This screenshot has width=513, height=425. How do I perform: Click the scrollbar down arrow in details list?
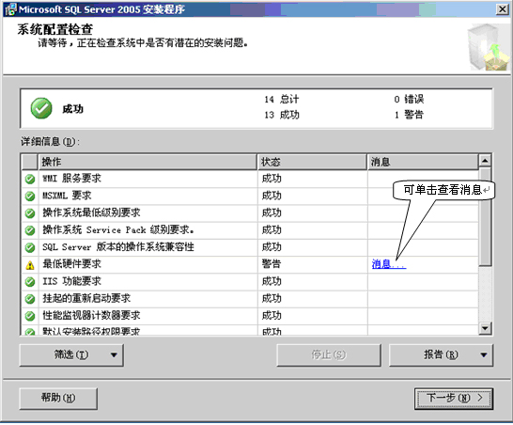coord(485,328)
